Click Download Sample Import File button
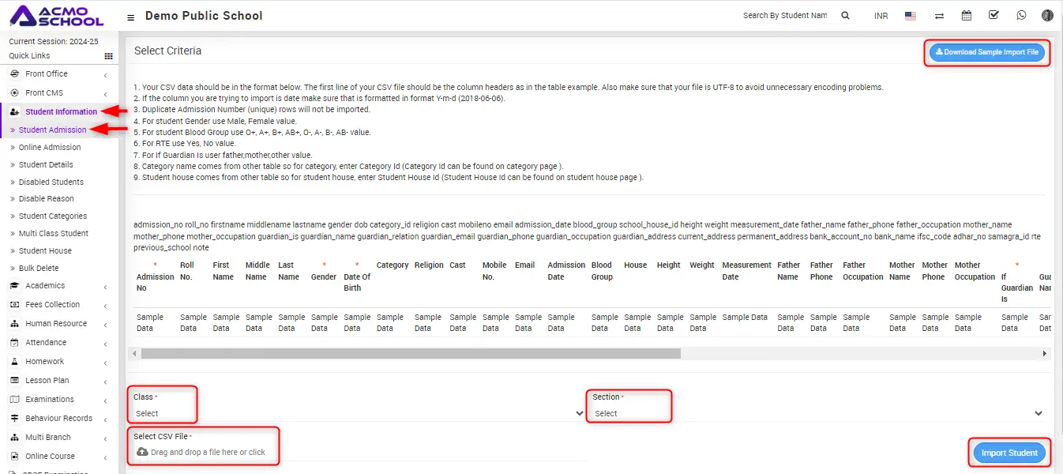The width and height of the screenshot is (1063, 474). pyautogui.click(x=986, y=52)
